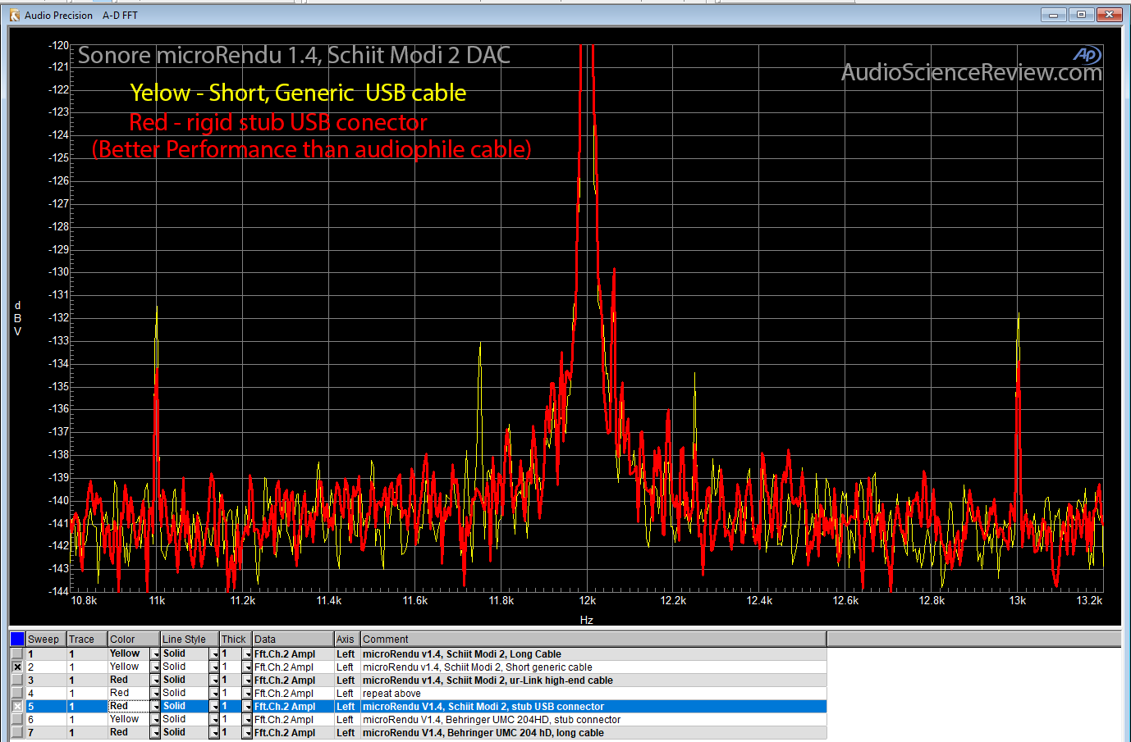Click the Axis 'Left' cell in row 6
Image resolution: width=1131 pixels, height=742 pixels.
tap(347, 720)
